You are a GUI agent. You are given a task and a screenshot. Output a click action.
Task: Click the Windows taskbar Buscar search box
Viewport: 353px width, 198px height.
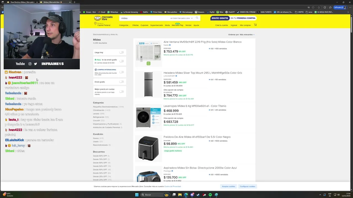coord(155,195)
